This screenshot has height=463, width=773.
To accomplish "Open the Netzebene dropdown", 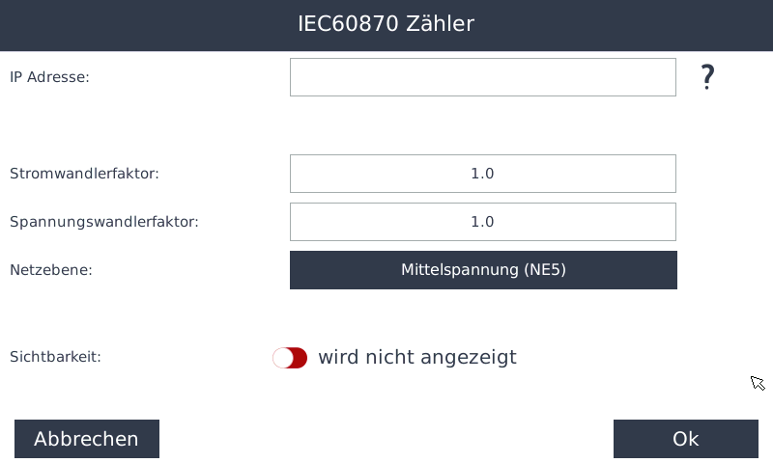I will click(483, 270).
